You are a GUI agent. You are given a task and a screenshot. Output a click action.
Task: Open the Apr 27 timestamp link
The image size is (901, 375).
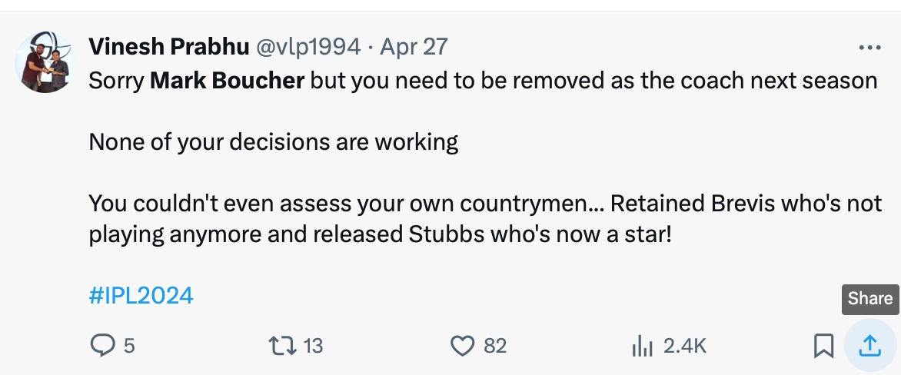(x=414, y=47)
